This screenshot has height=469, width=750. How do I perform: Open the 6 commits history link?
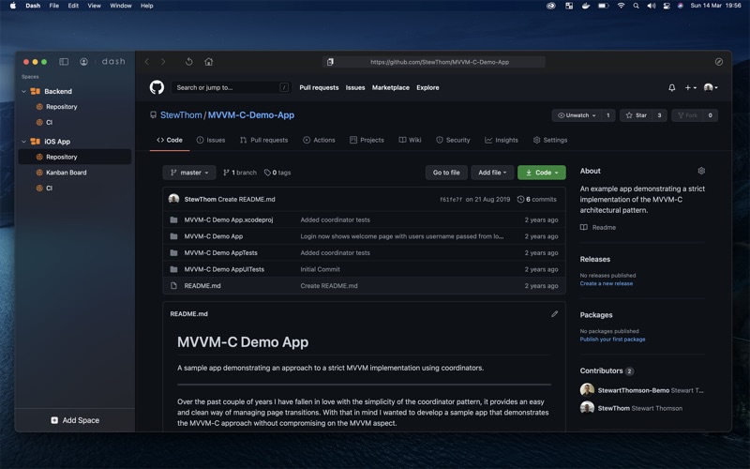coord(536,199)
